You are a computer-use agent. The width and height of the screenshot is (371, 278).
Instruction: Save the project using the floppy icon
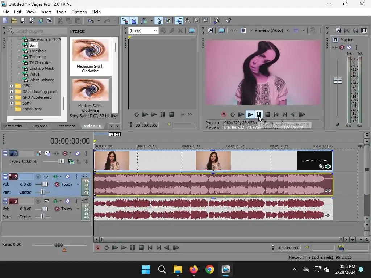tap(23, 21)
